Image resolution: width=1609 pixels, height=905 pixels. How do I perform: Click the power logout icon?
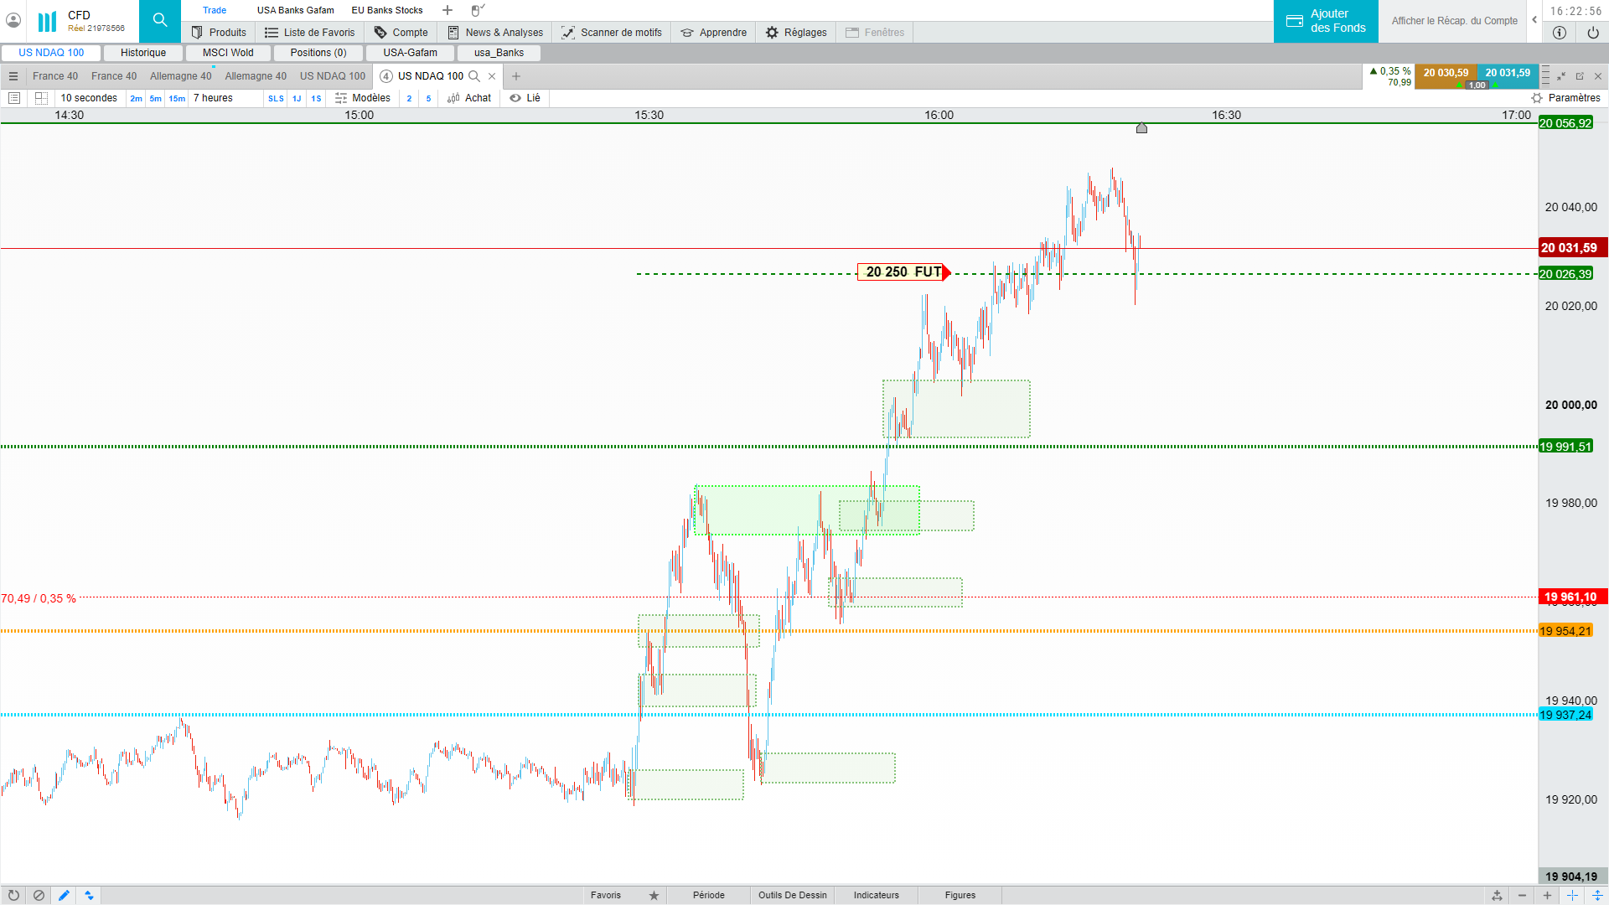pyautogui.click(x=1592, y=33)
